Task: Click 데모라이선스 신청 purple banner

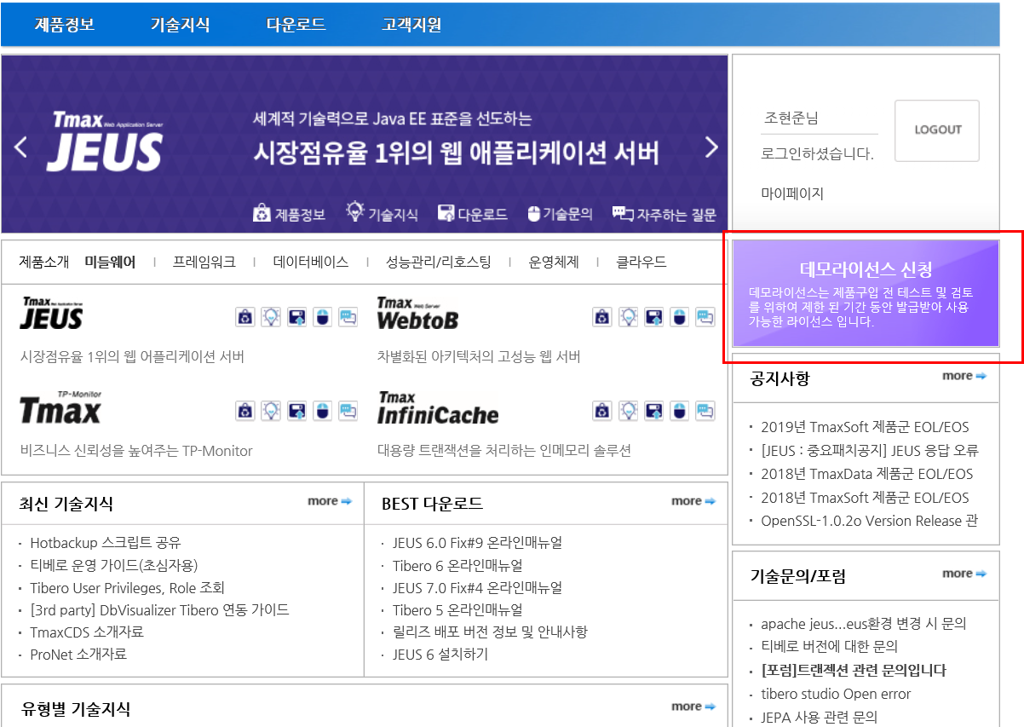Action: pos(866,293)
